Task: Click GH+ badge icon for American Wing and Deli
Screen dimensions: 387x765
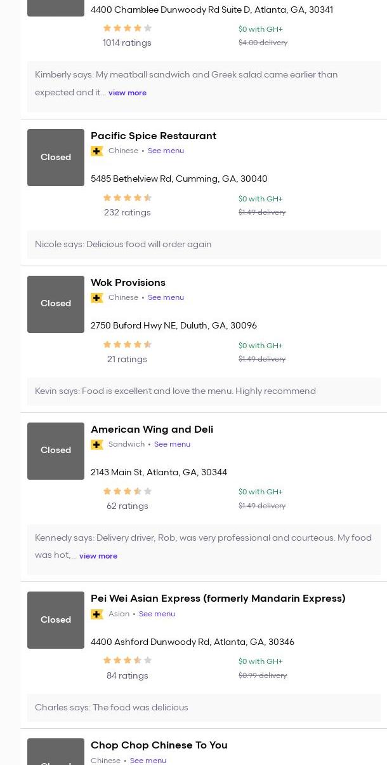Action: click(97, 445)
